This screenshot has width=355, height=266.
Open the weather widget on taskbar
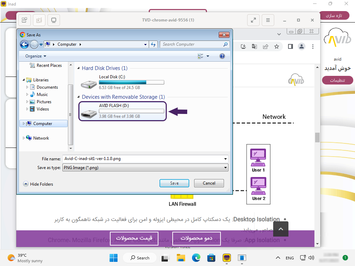[25, 258]
